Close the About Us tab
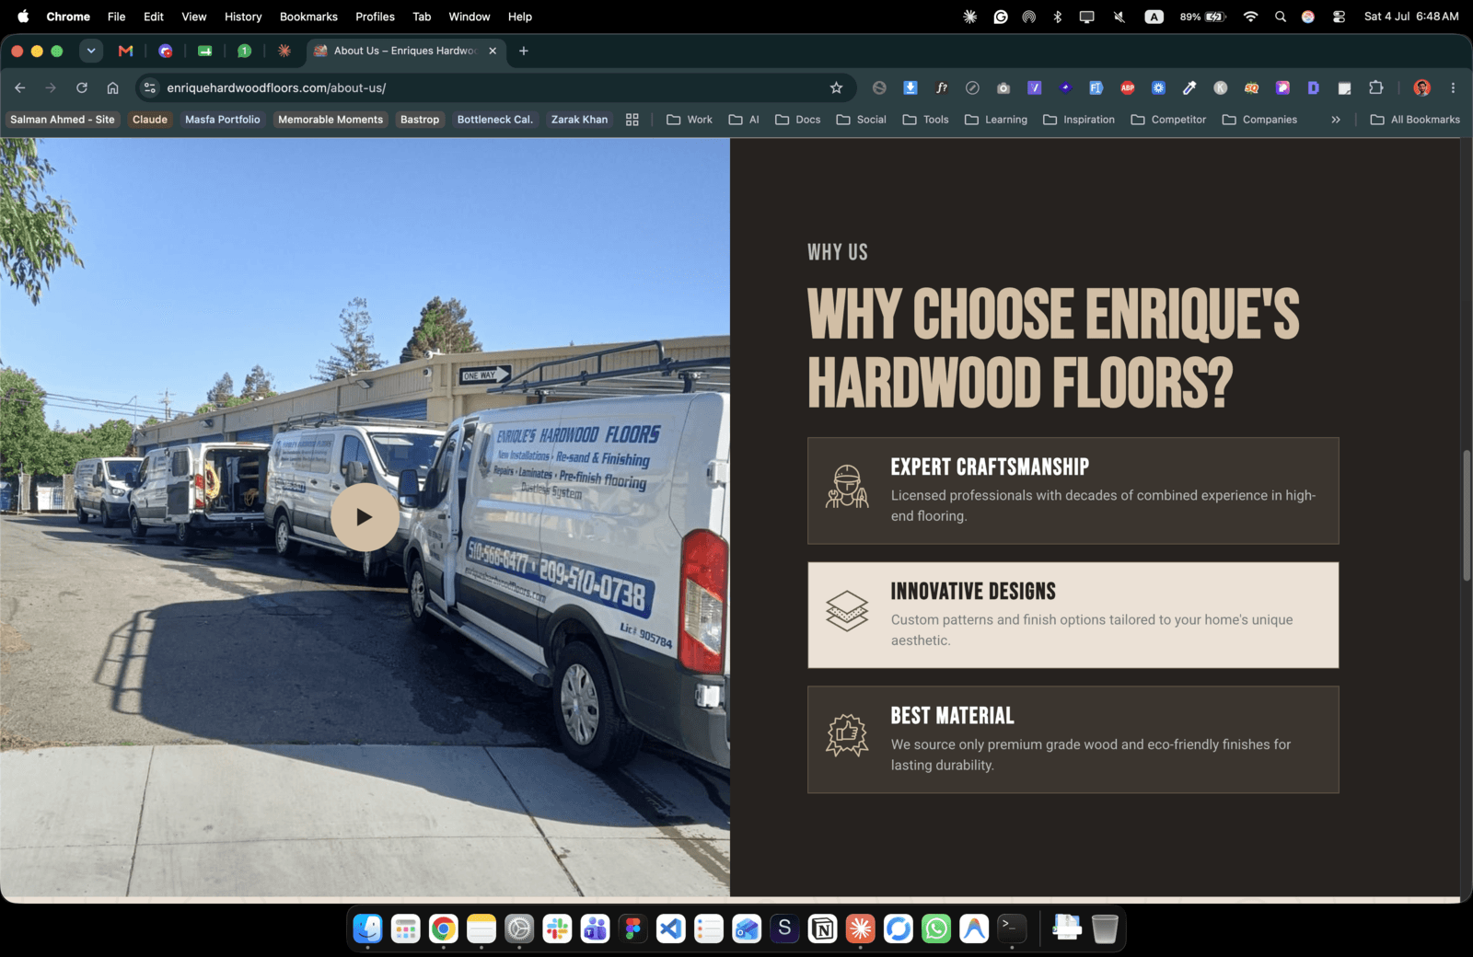This screenshot has height=957, width=1473. [x=493, y=51]
